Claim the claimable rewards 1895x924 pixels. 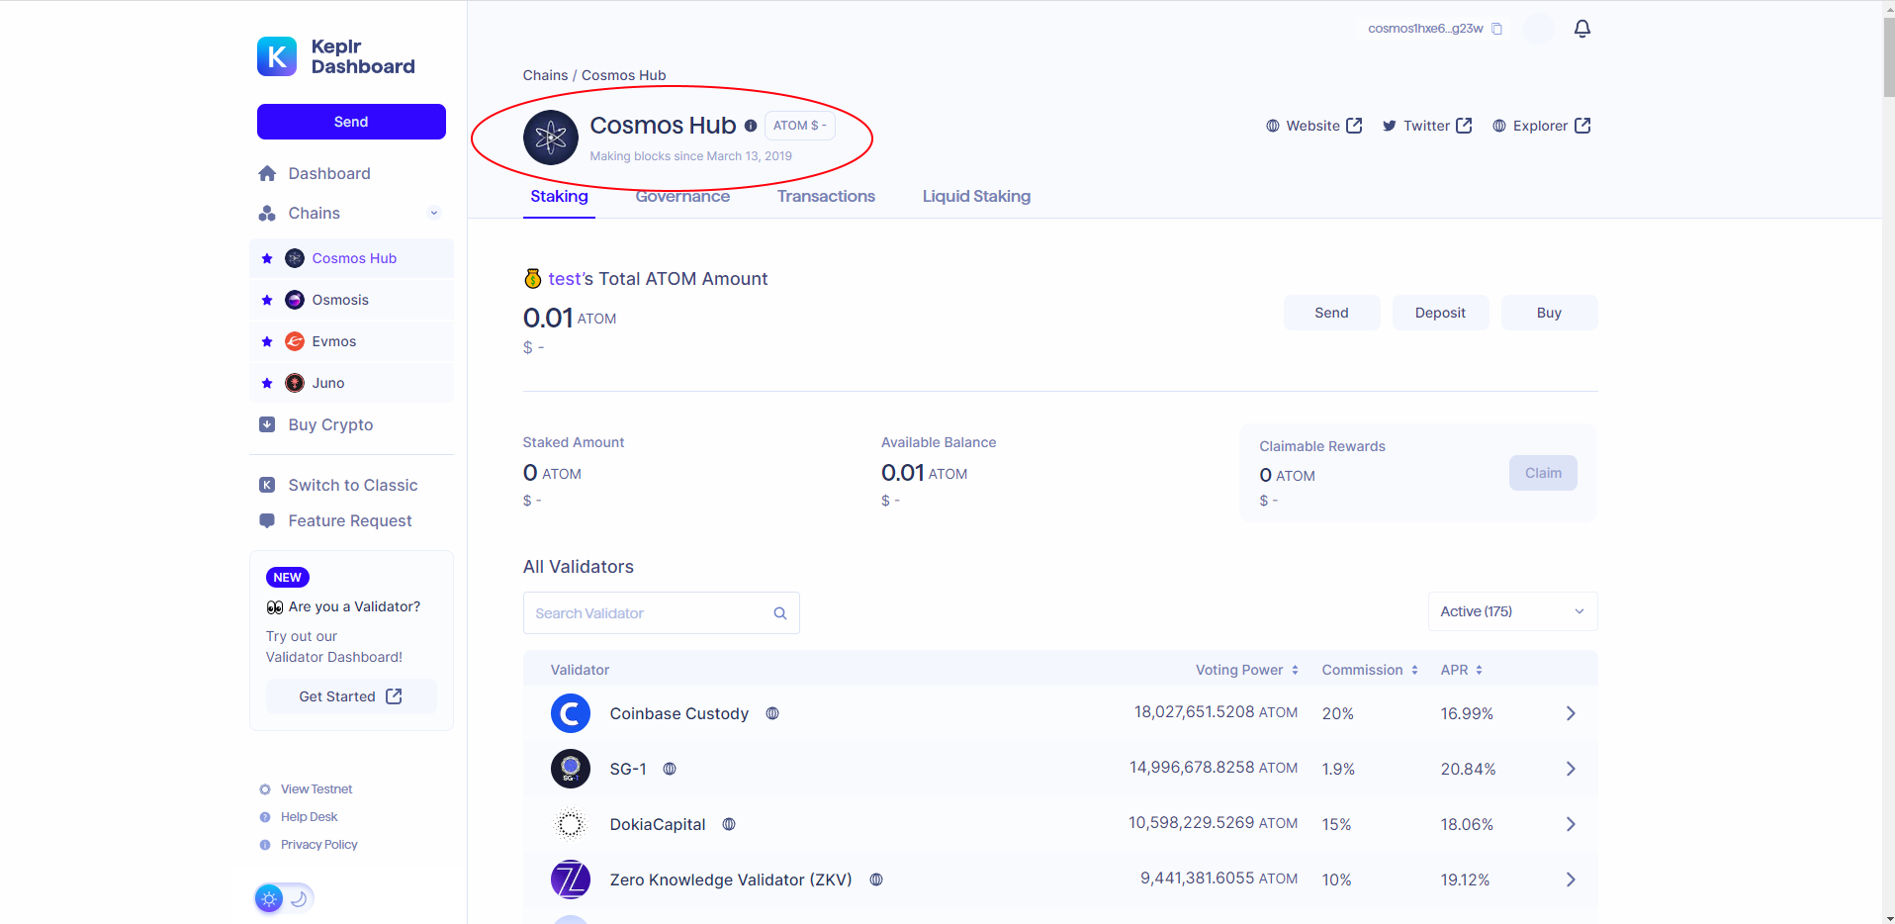click(x=1543, y=473)
